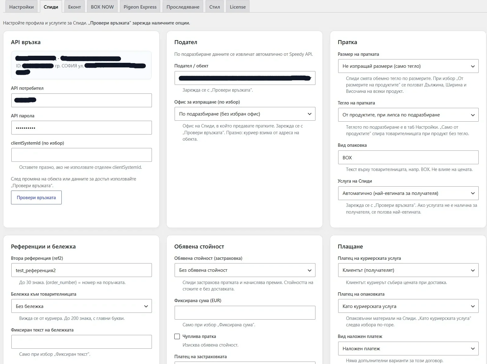Expand the Офис за изпращане dropdown

click(245, 114)
